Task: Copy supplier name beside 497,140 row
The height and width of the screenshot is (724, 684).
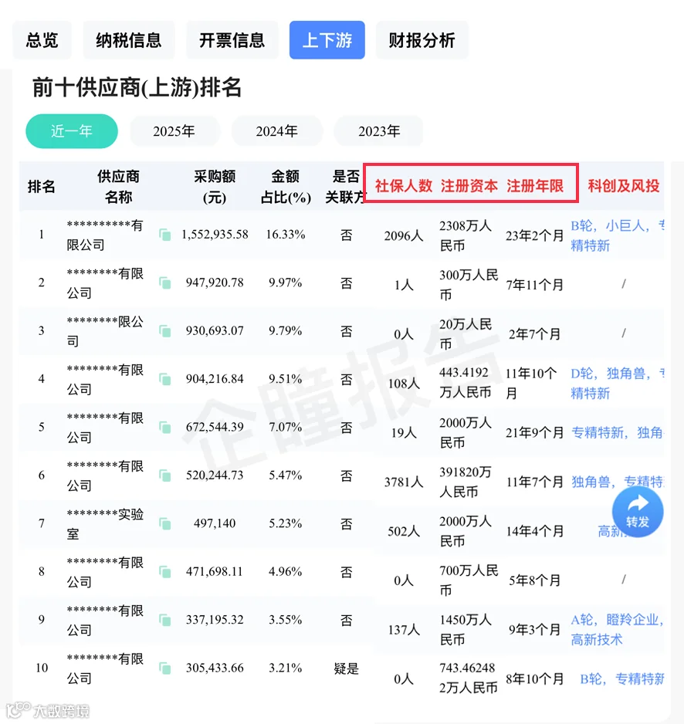Action: click(165, 523)
